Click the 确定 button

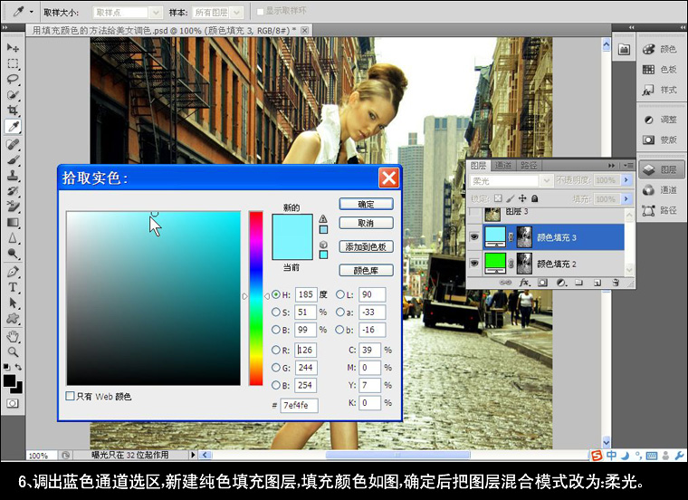pos(366,204)
